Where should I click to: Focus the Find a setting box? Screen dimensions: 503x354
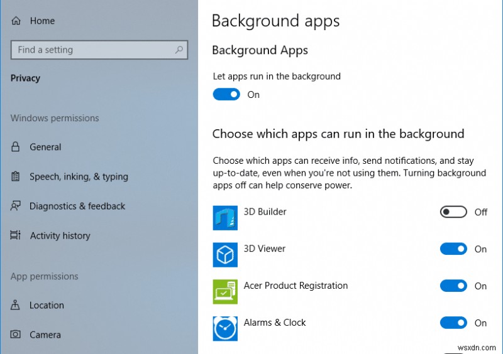(99, 50)
